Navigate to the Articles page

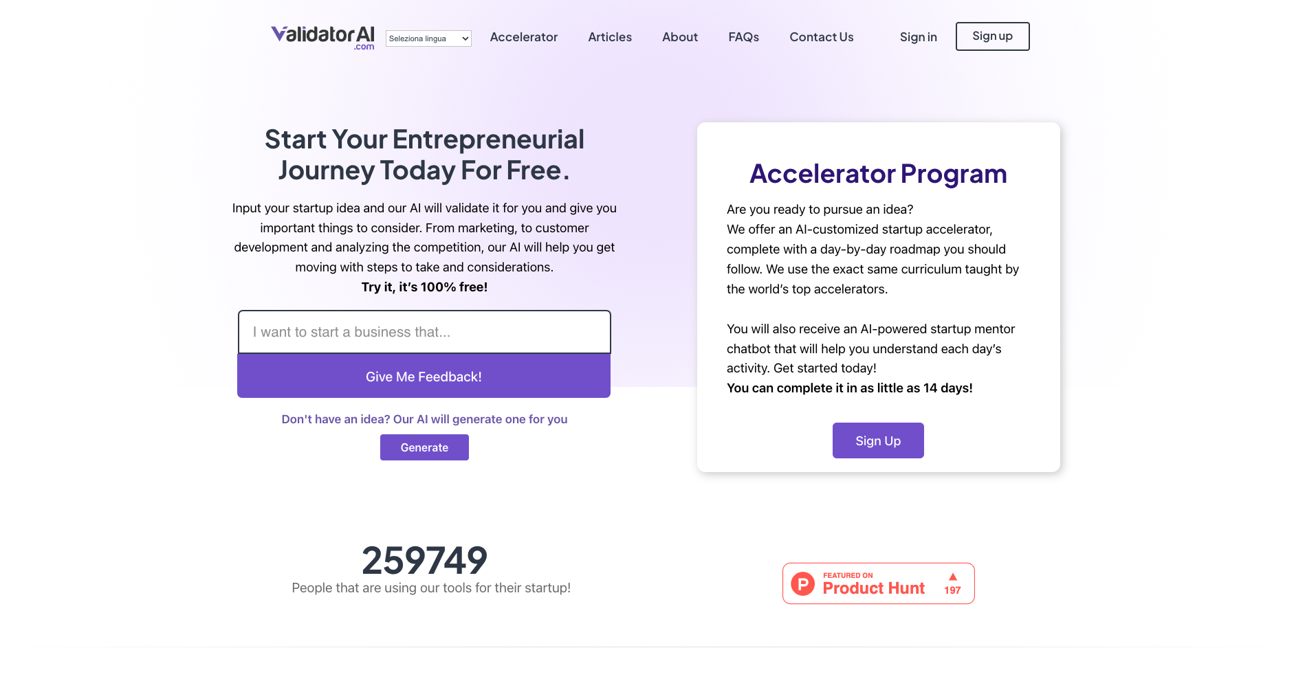pos(609,37)
